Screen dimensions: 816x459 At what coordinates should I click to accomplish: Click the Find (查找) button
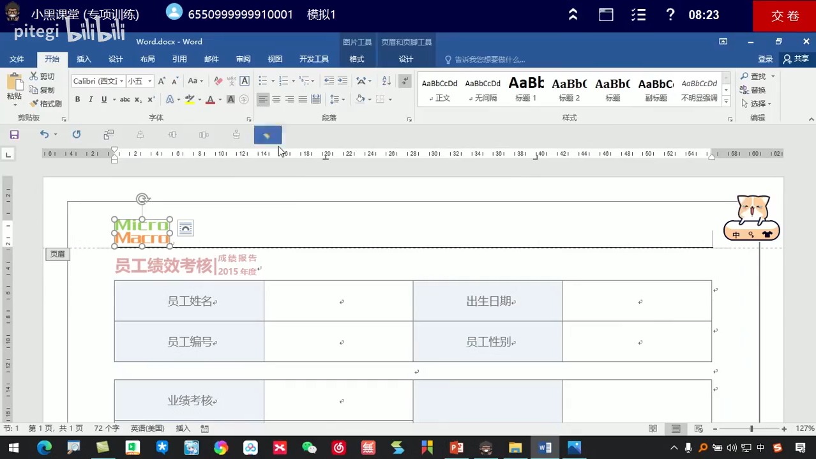tap(753, 77)
